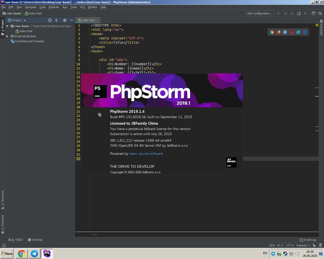
Task: Click the yellow inspection status square
Action: pyautogui.click(x=317, y=25)
